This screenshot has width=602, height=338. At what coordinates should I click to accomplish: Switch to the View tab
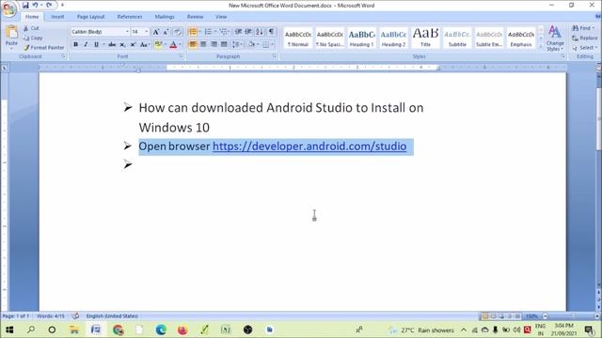(x=221, y=17)
